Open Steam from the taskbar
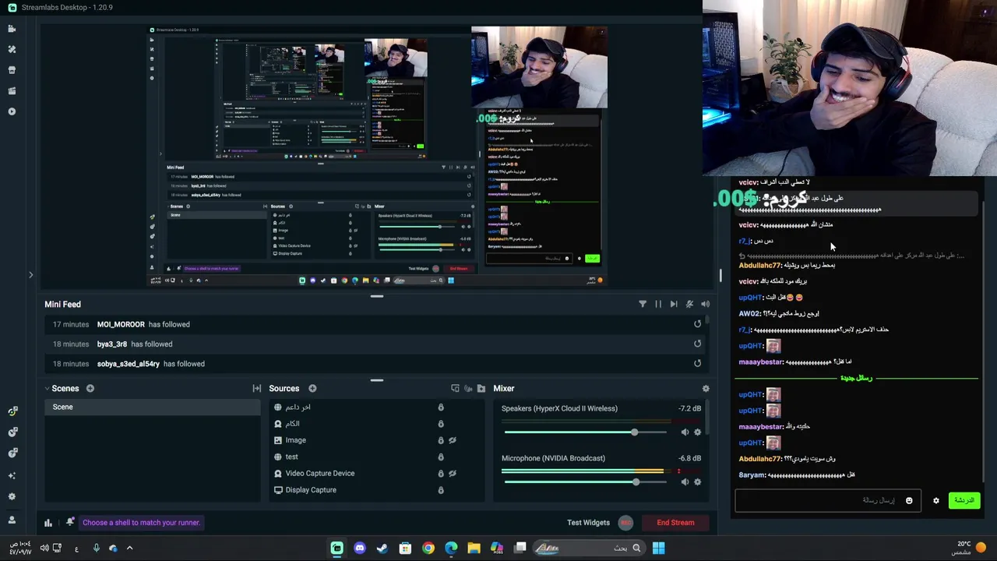Viewport: 997px width, 561px height. [382, 548]
